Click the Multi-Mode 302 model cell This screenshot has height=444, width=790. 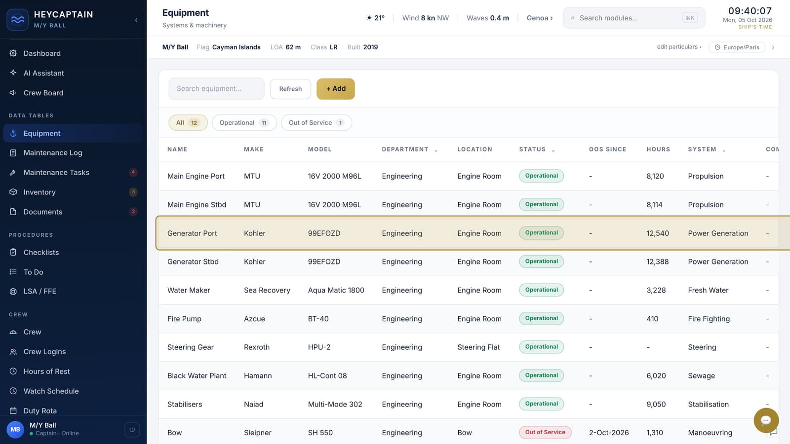(335, 404)
